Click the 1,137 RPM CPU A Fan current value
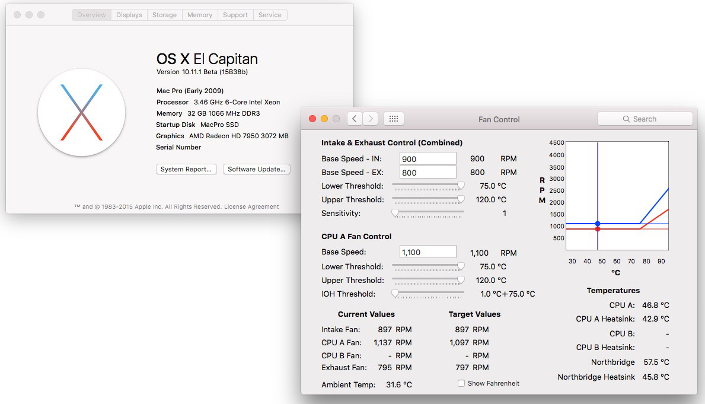Image resolution: width=705 pixels, height=404 pixels. (393, 343)
